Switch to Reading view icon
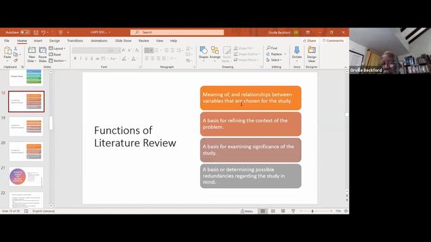 283,211
